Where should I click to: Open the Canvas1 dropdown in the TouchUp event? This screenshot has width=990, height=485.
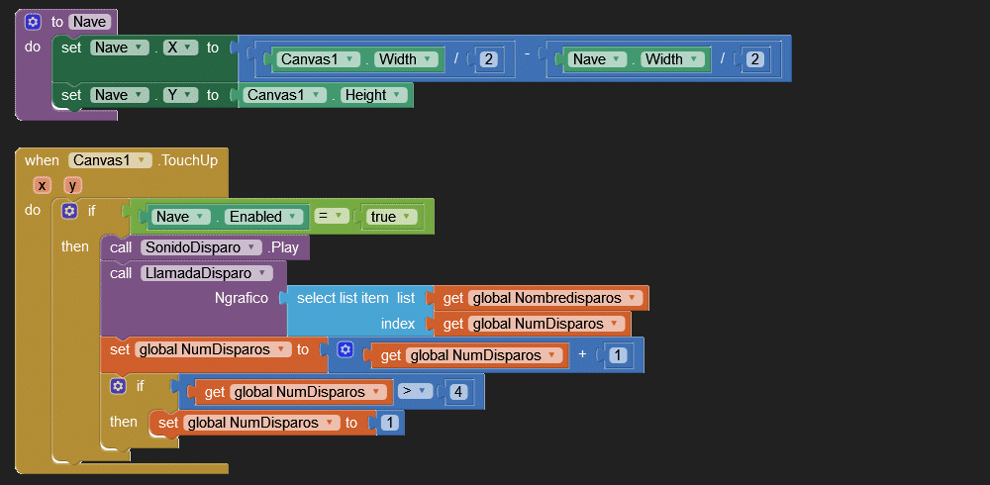pos(145,160)
